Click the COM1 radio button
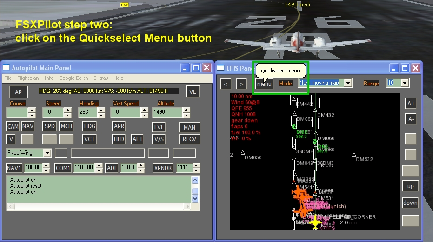 pos(63,168)
